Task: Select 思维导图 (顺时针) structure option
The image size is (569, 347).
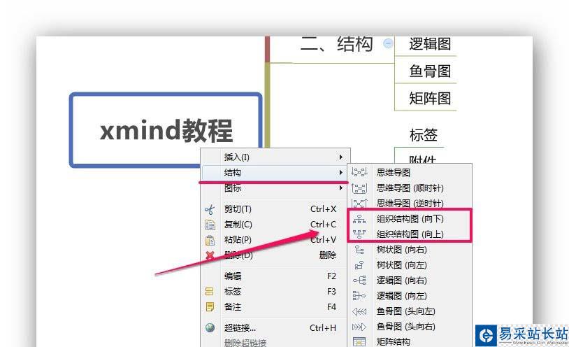Action: [x=410, y=188]
